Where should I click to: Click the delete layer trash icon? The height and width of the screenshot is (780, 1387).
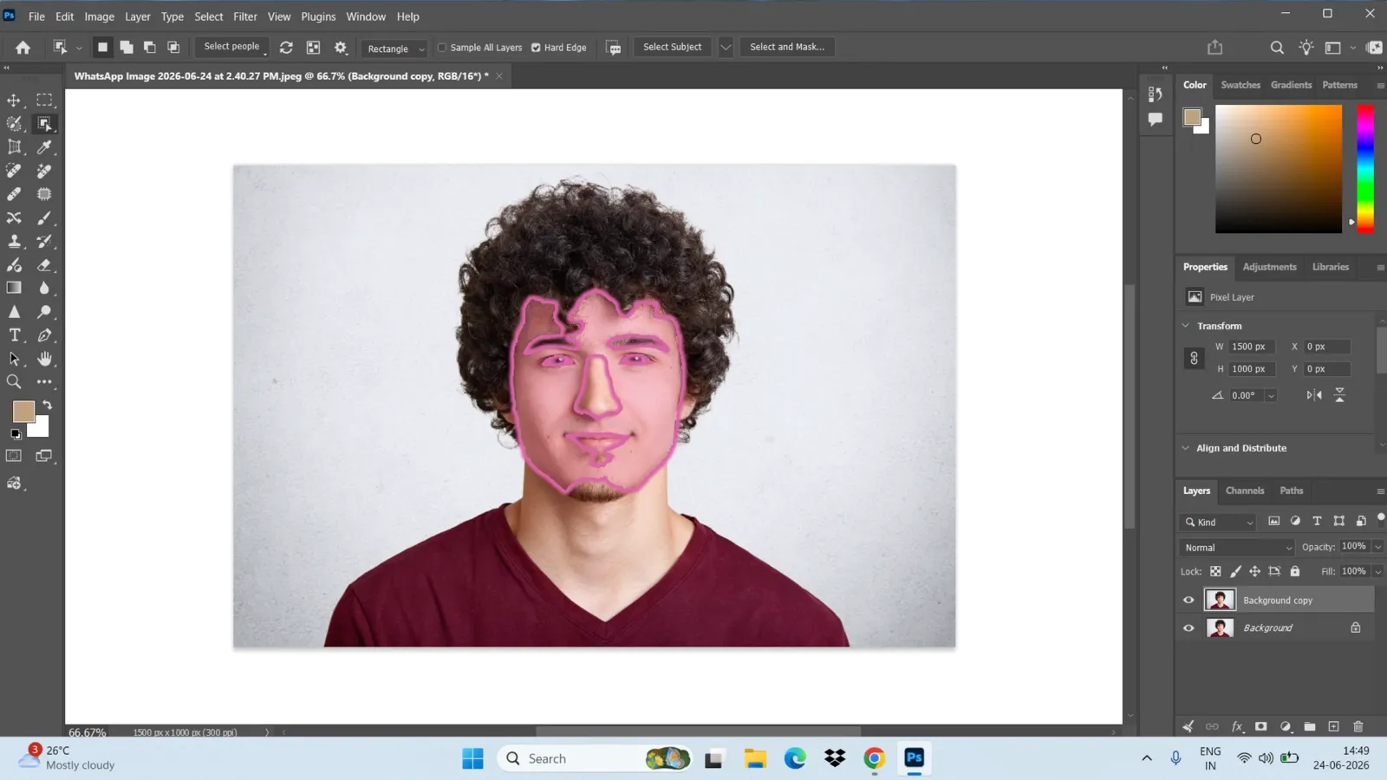[1358, 726]
